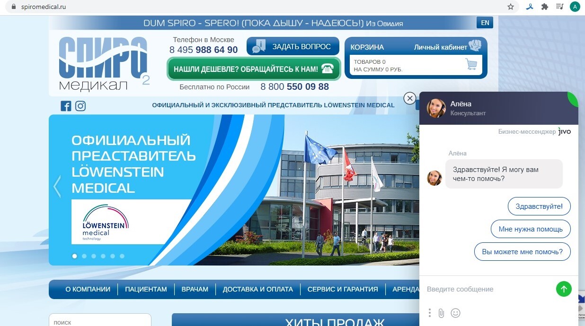Click the Задать вопрос button
The height and width of the screenshot is (326, 585).
(x=293, y=46)
